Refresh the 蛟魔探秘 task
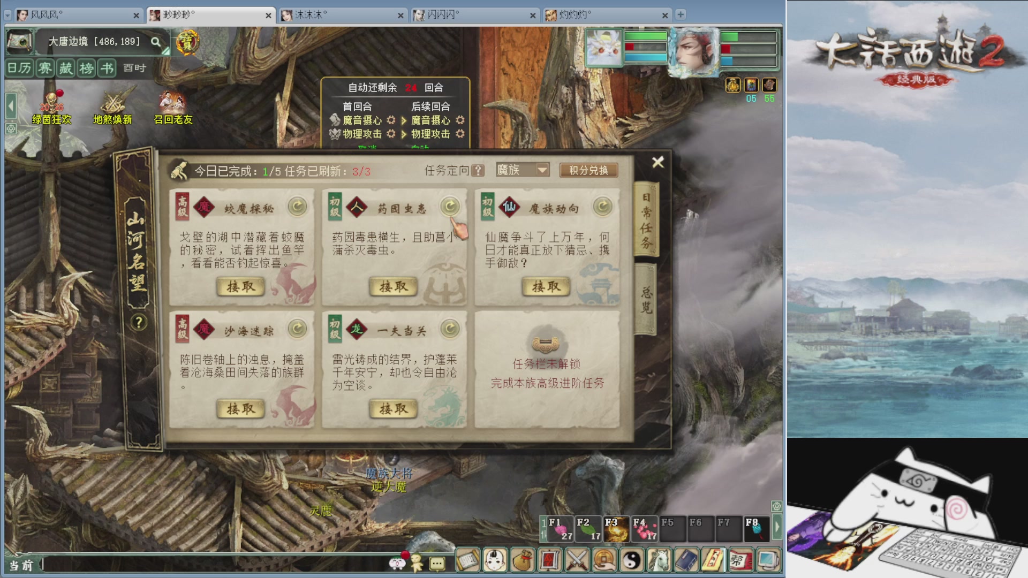Screen dimensions: 1028x578 click(x=297, y=206)
